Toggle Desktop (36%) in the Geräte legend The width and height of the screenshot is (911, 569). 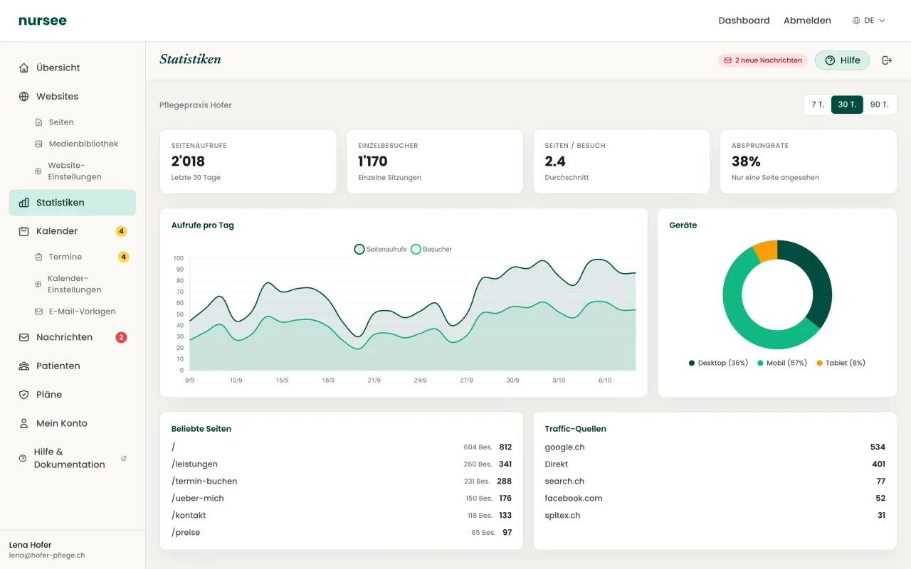coord(718,363)
